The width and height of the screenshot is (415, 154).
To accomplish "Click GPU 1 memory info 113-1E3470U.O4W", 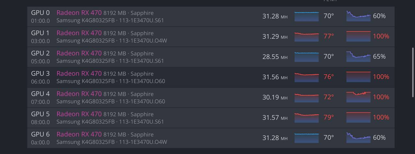I will [143, 41].
